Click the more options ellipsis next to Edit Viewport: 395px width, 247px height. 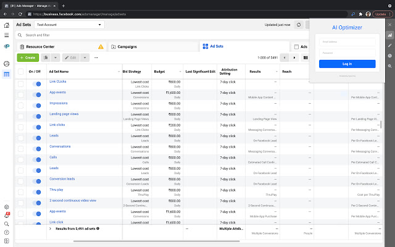[x=96, y=57]
